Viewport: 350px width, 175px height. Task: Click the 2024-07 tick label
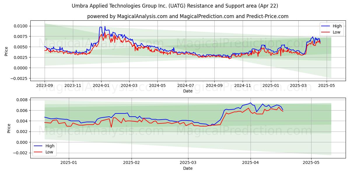(x=186, y=85)
